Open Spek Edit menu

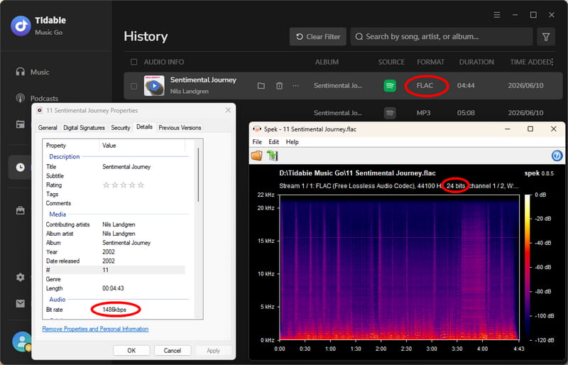[x=273, y=142]
